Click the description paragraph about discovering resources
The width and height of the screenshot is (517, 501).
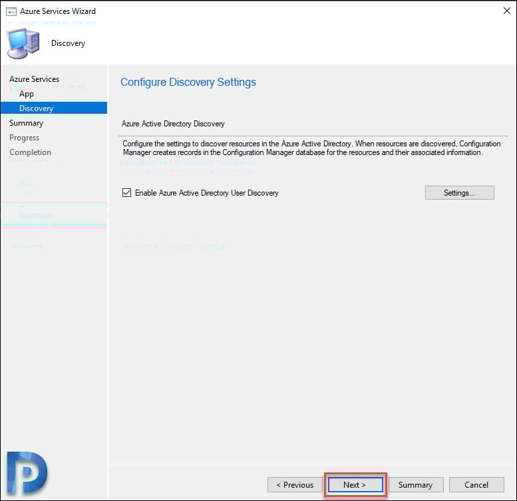tap(311, 148)
